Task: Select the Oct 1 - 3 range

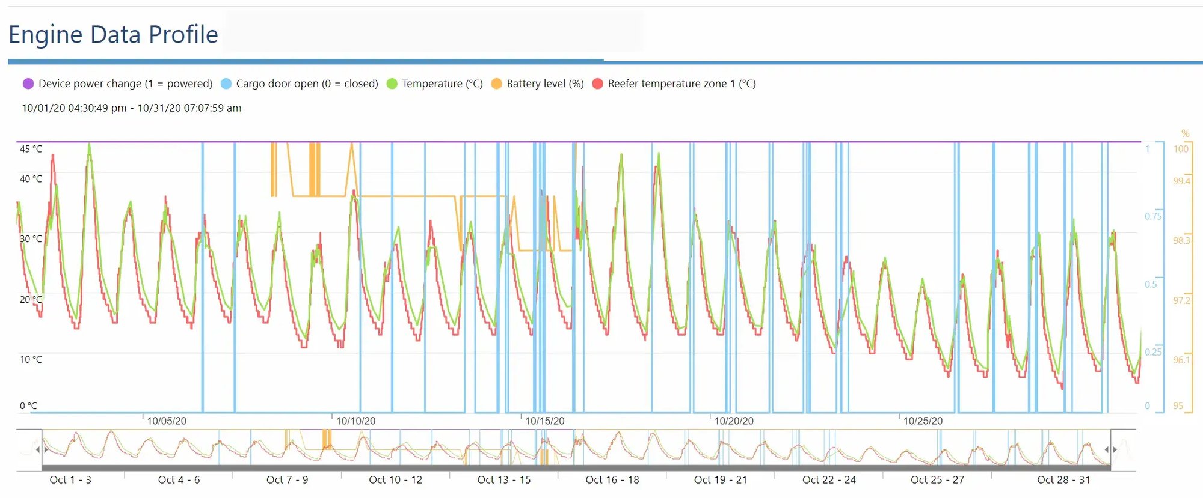Action: [x=70, y=479]
